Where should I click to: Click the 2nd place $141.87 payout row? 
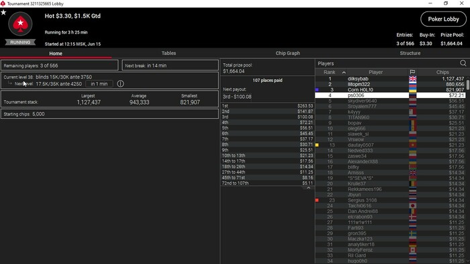pos(267,112)
